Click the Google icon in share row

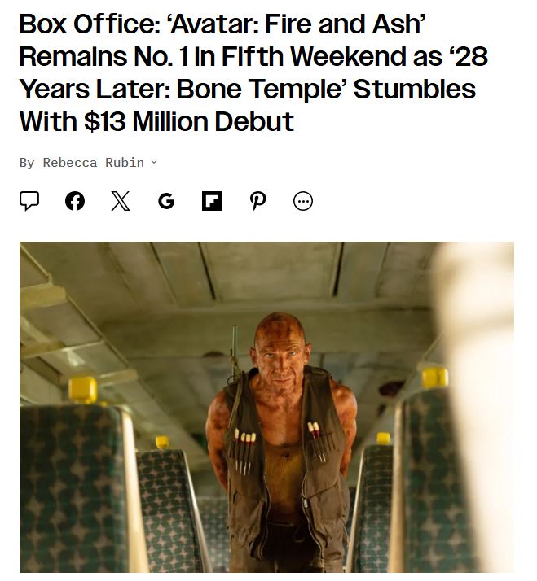point(166,201)
